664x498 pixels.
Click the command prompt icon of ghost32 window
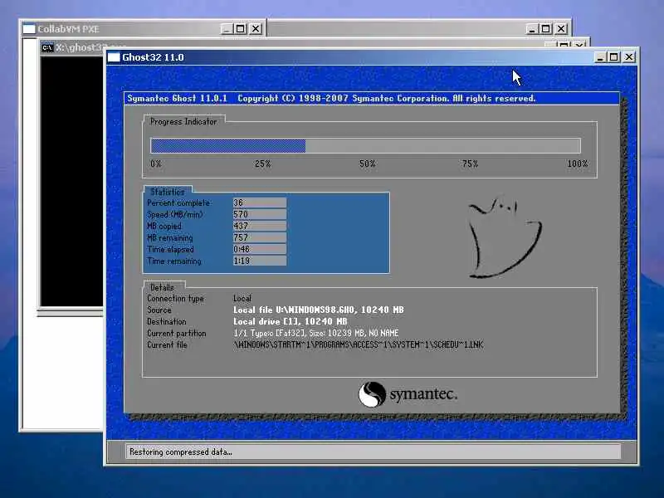(47, 47)
